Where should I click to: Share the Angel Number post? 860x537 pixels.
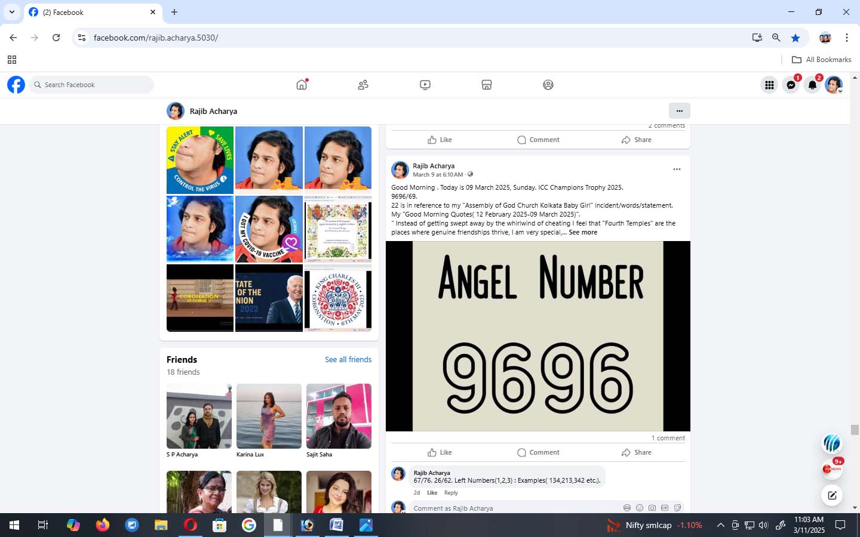tap(637, 452)
